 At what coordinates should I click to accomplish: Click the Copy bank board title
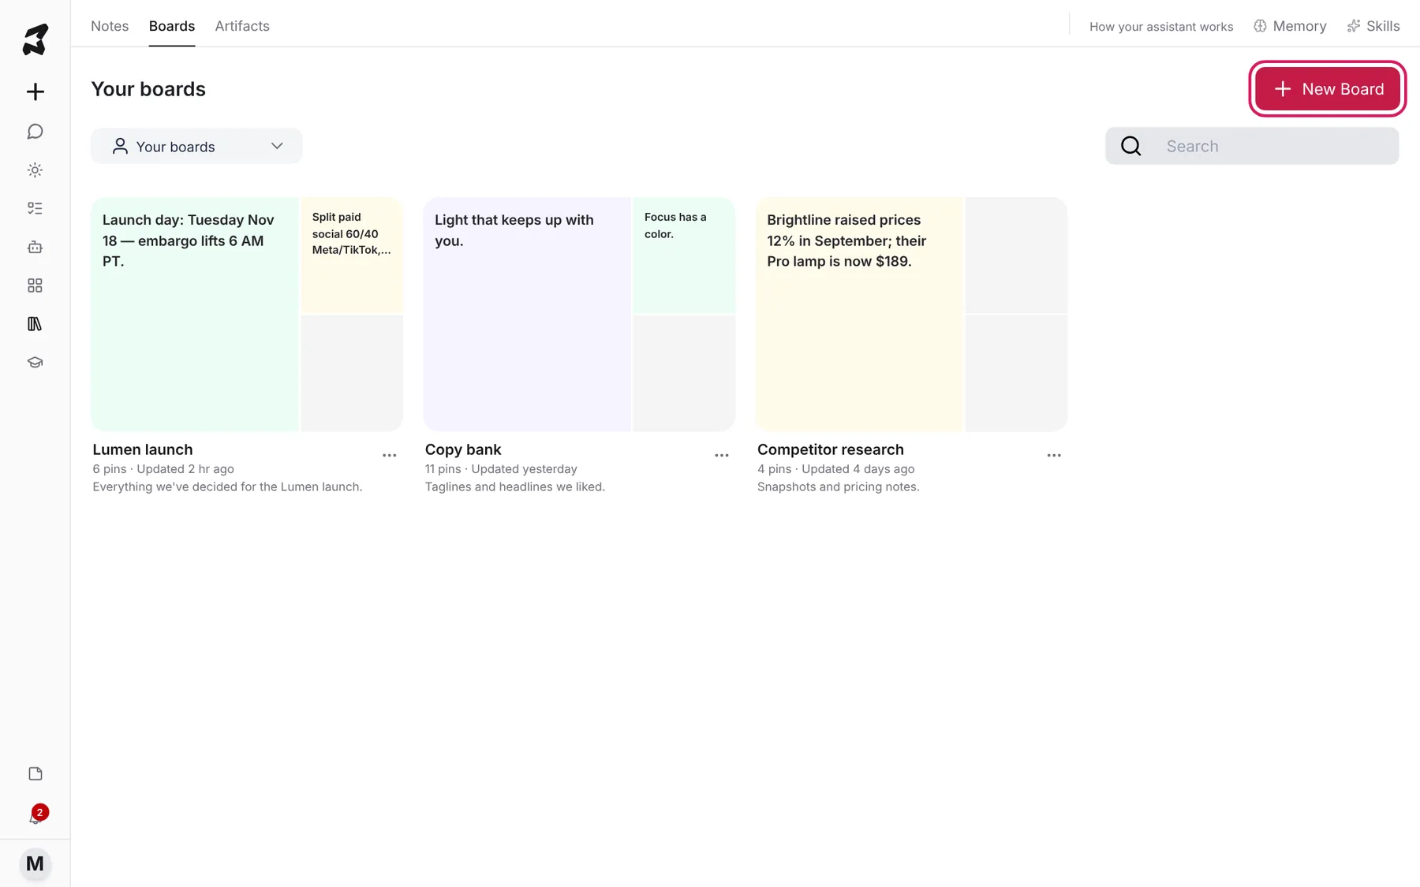pyautogui.click(x=463, y=449)
